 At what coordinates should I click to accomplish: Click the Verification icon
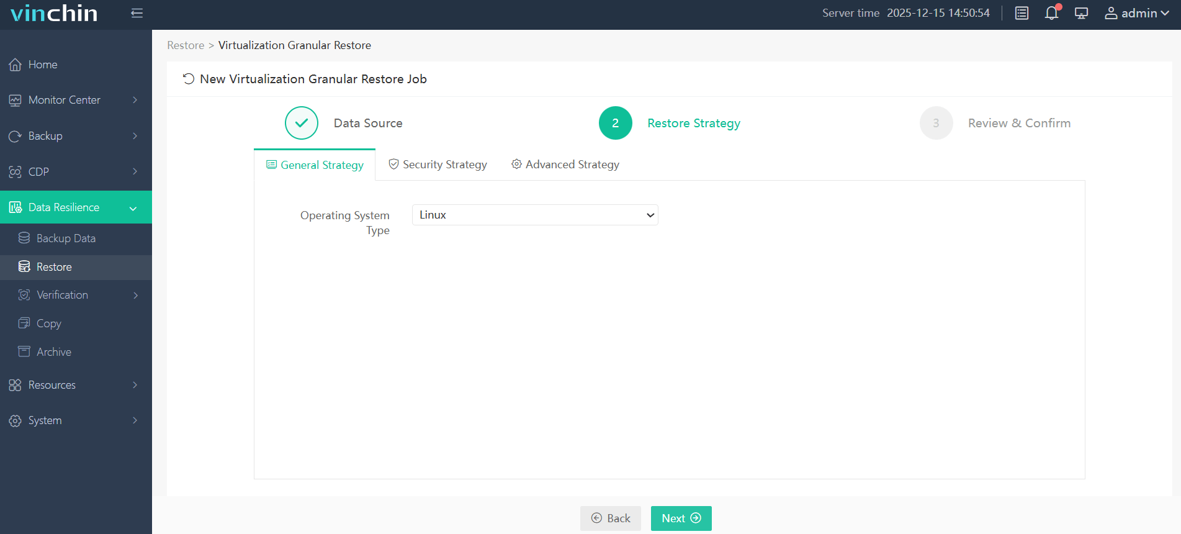tap(24, 295)
